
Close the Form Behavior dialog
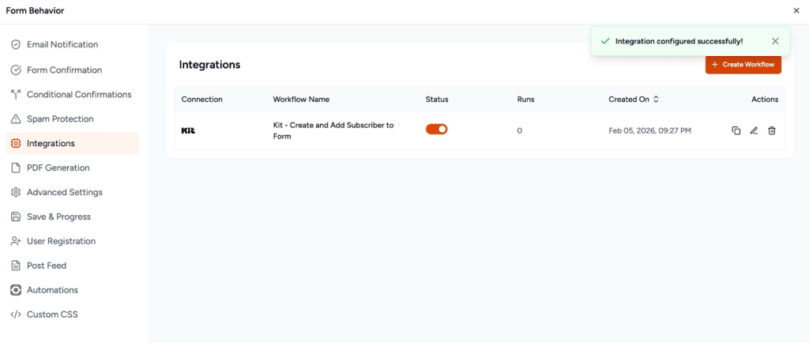click(796, 10)
